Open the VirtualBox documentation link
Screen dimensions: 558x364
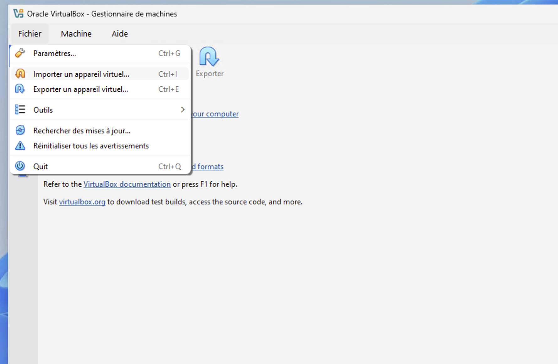click(127, 184)
